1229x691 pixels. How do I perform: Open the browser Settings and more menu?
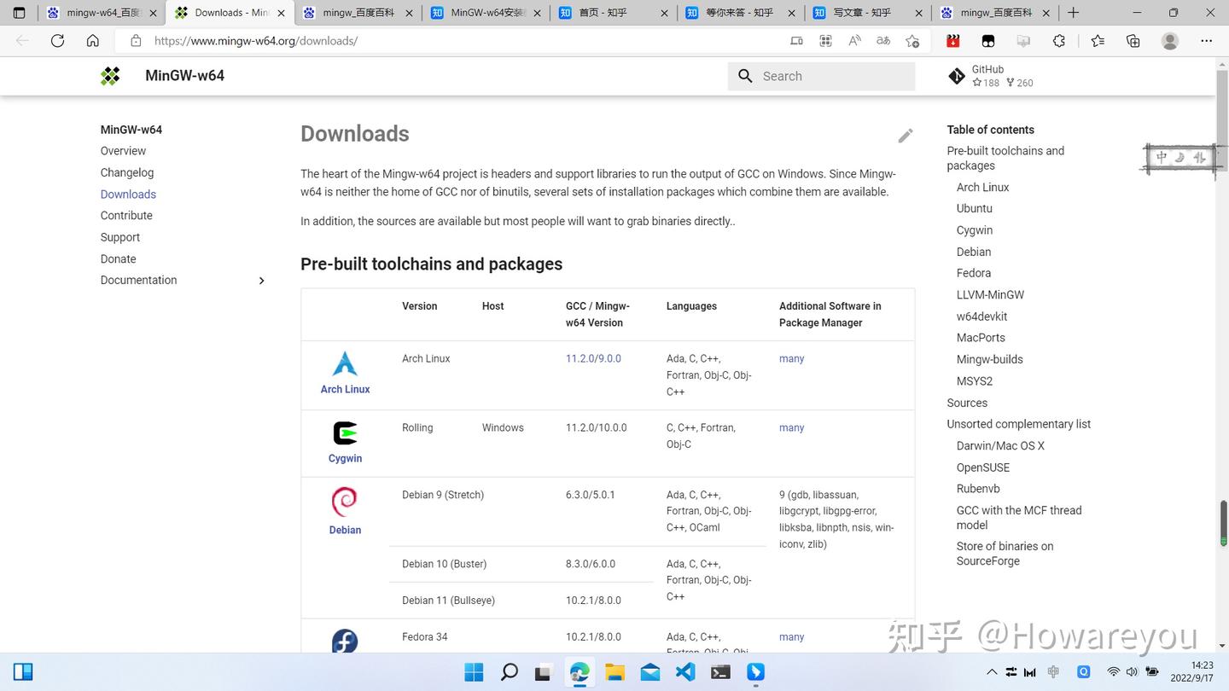[x=1206, y=40]
